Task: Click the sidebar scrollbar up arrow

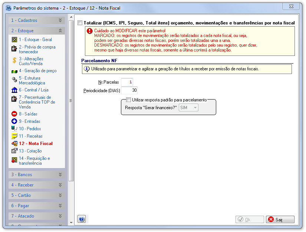Action: click(x=71, y=17)
